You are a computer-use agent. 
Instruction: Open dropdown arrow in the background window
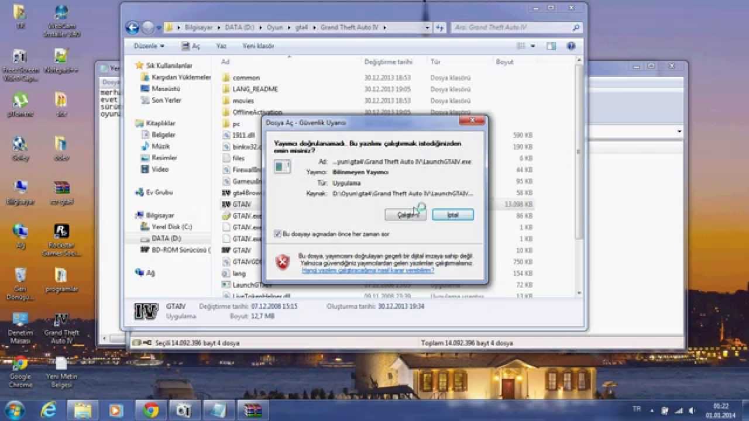(679, 132)
